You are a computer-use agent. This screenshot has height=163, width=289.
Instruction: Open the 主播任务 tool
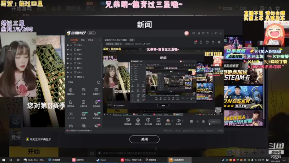pos(83,104)
